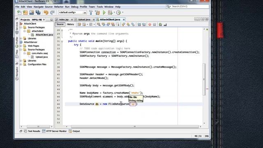The width and height of the screenshot is (263, 148).
Task: Click the Open Project toolbar icon
Action: (32, 12)
